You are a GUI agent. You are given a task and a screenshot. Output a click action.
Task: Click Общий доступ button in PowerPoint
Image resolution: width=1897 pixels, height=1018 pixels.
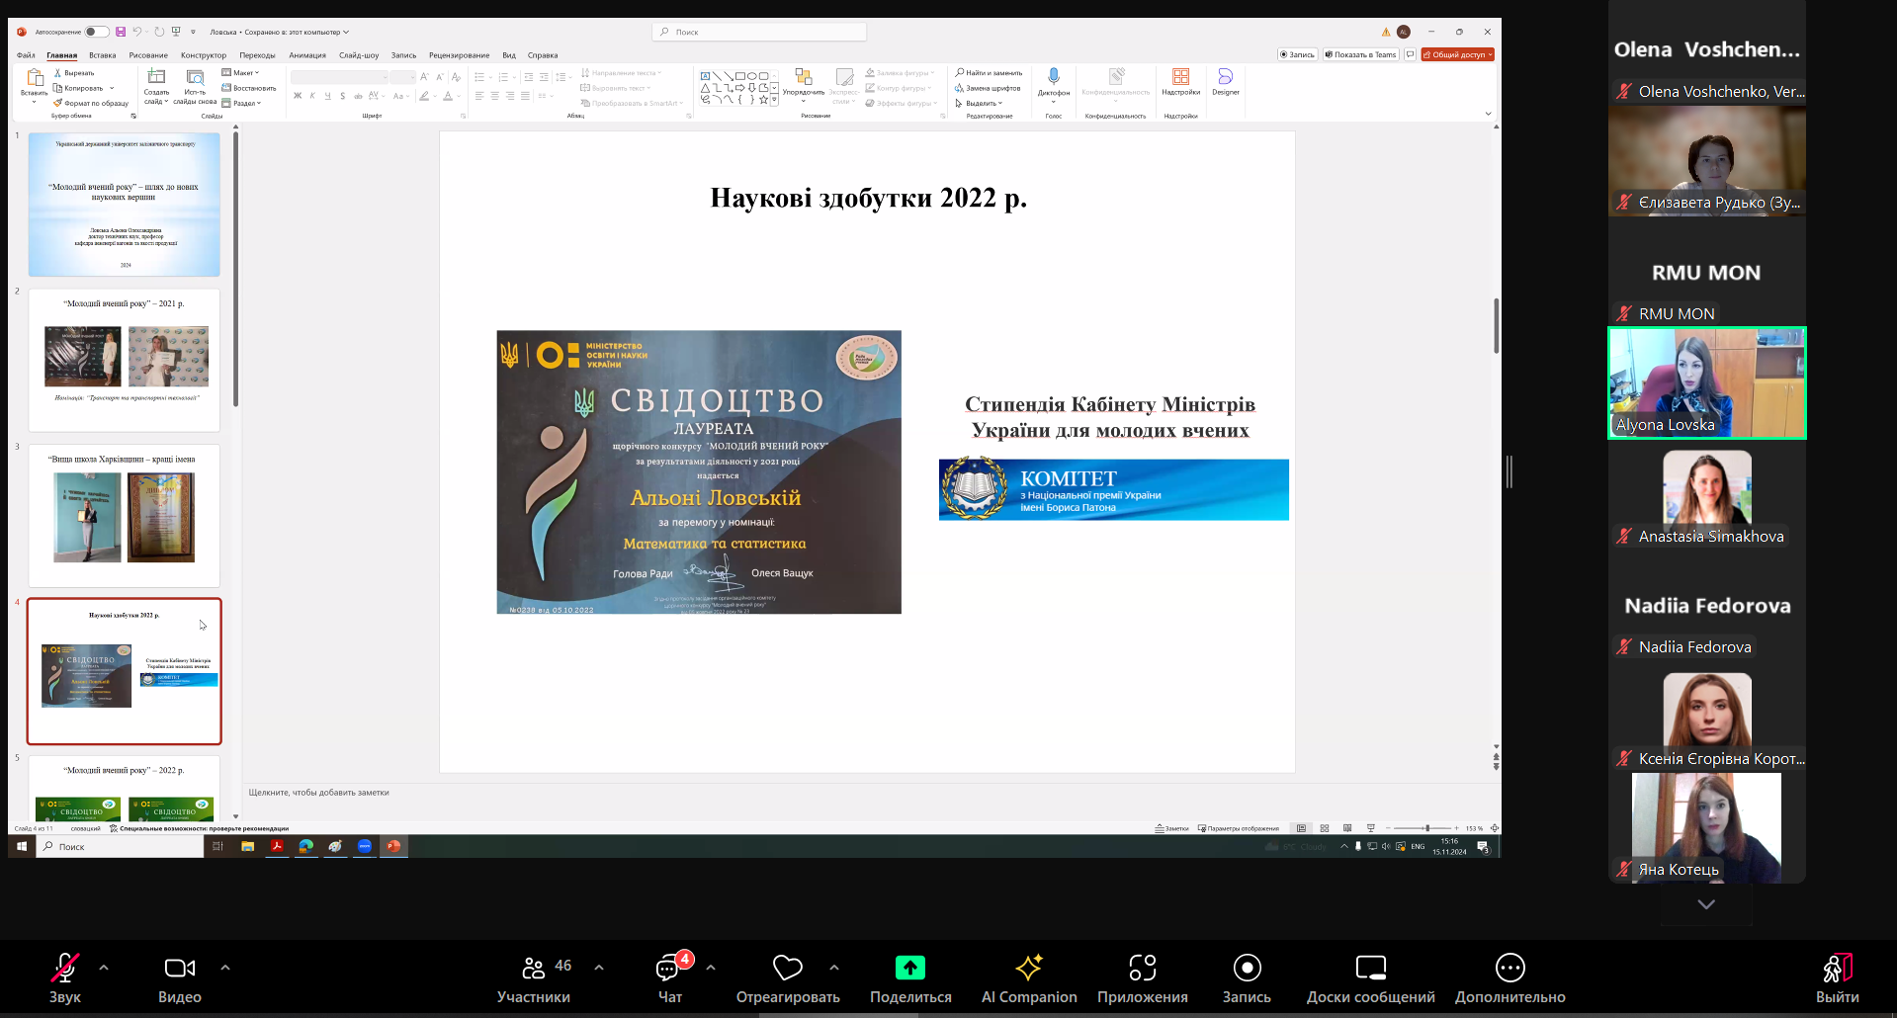1457,54
